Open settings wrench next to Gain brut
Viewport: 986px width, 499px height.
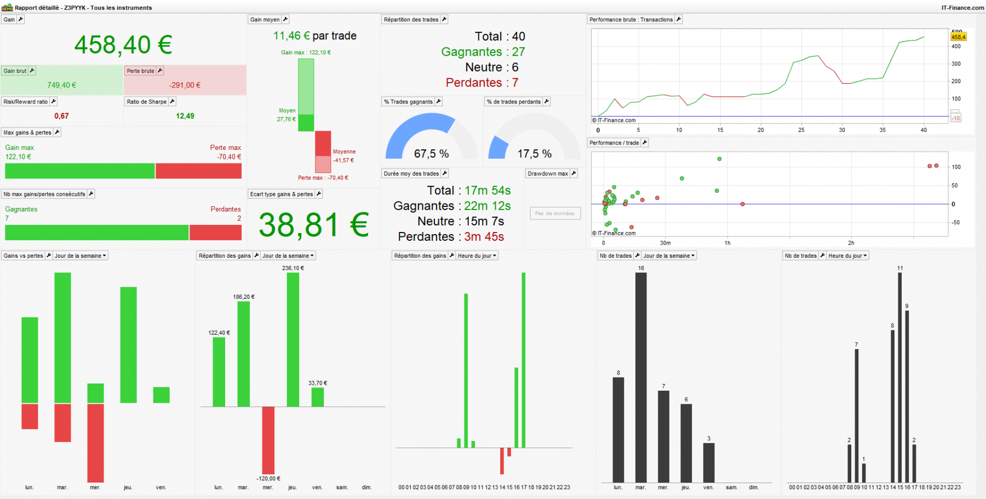[32, 71]
